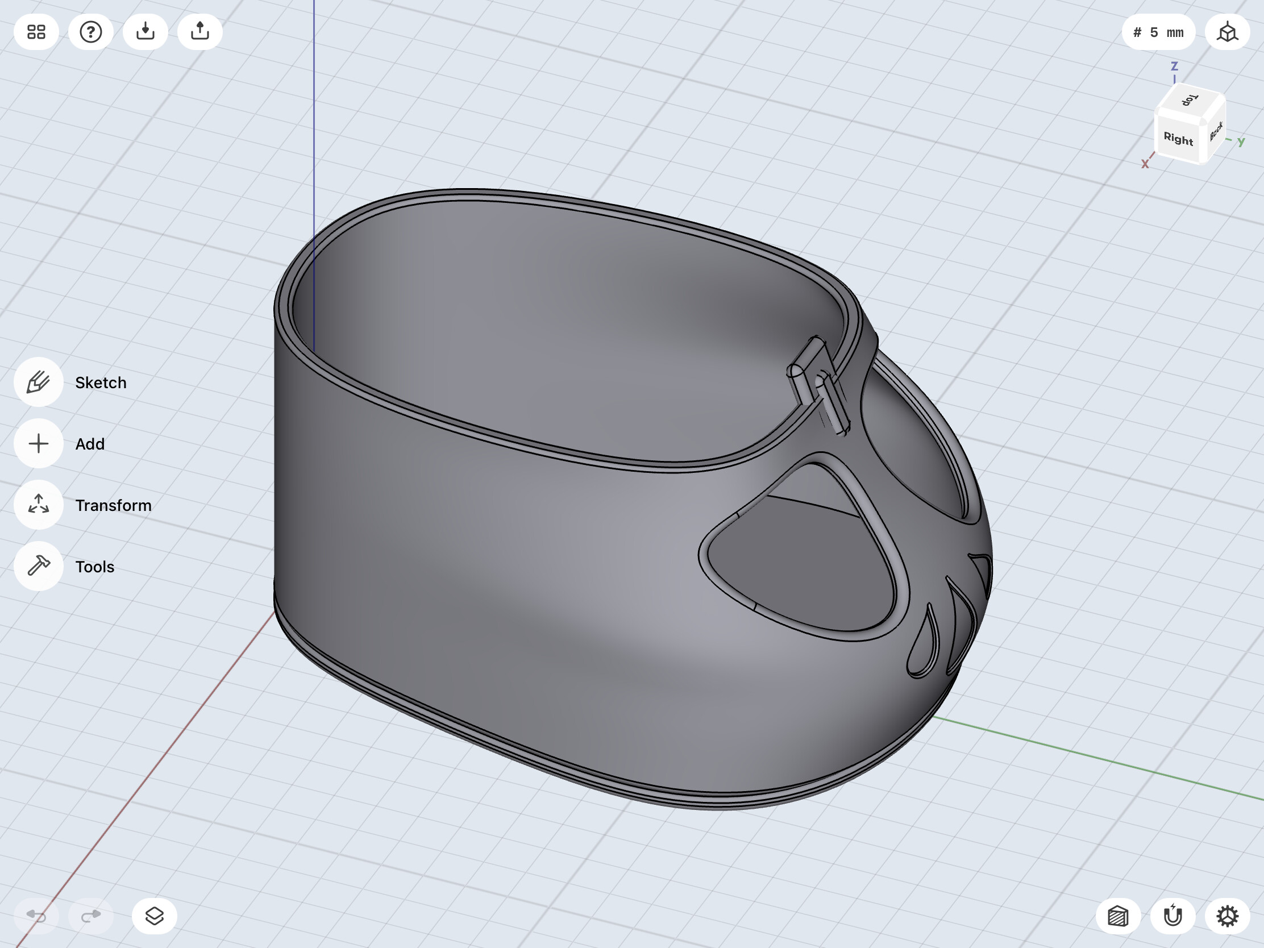
Task: Toggle the snapping magnet icon
Action: [1172, 916]
